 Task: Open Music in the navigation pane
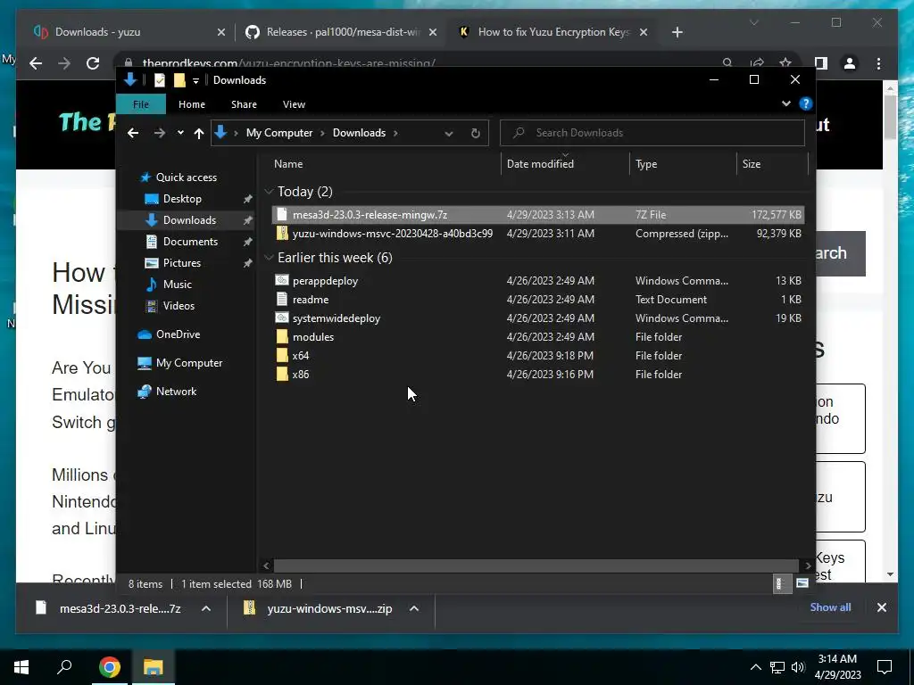[x=178, y=285]
